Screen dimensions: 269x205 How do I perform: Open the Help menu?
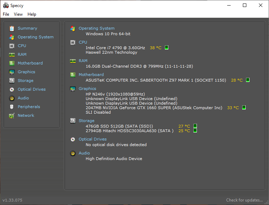coord(32,14)
